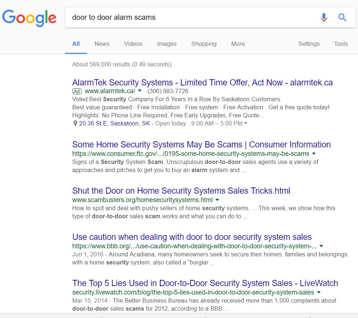This screenshot has height=318, width=358.
Task: Expand the dropdown arrow next to www.alarmtek.ca
Action: pos(140,91)
